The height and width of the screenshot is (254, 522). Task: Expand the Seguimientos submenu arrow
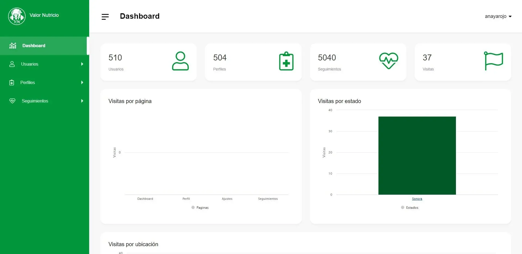click(x=82, y=101)
